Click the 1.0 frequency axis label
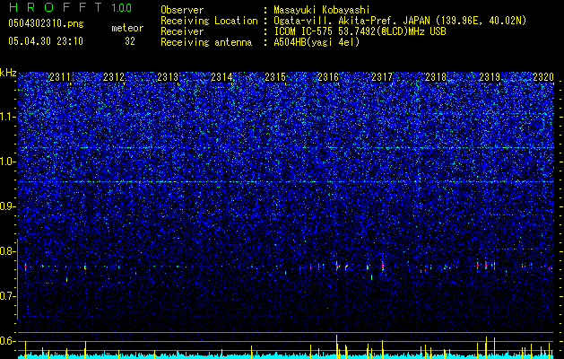This screenshot has width=564, height=359. click(7, 162)
